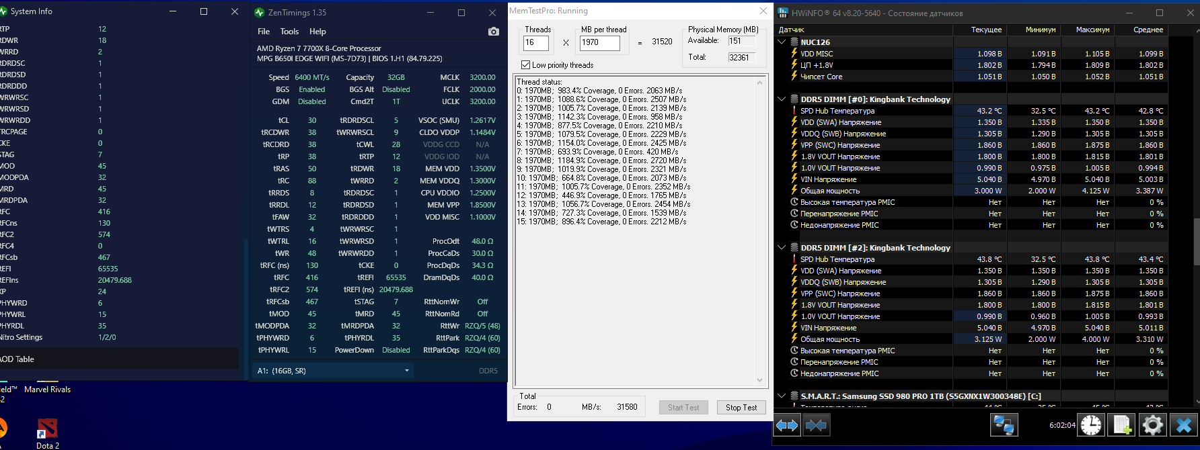
Task: Click thermometer icon of DIMM #2 SPD Hub
Action: [x=794, y=259]
